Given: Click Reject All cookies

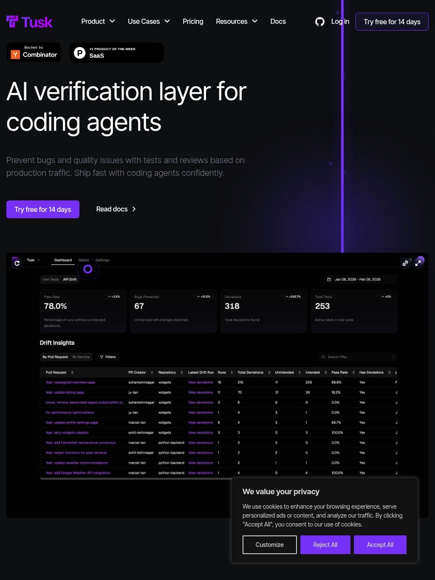Looking at the screenshot, I should tap(325, 545).
